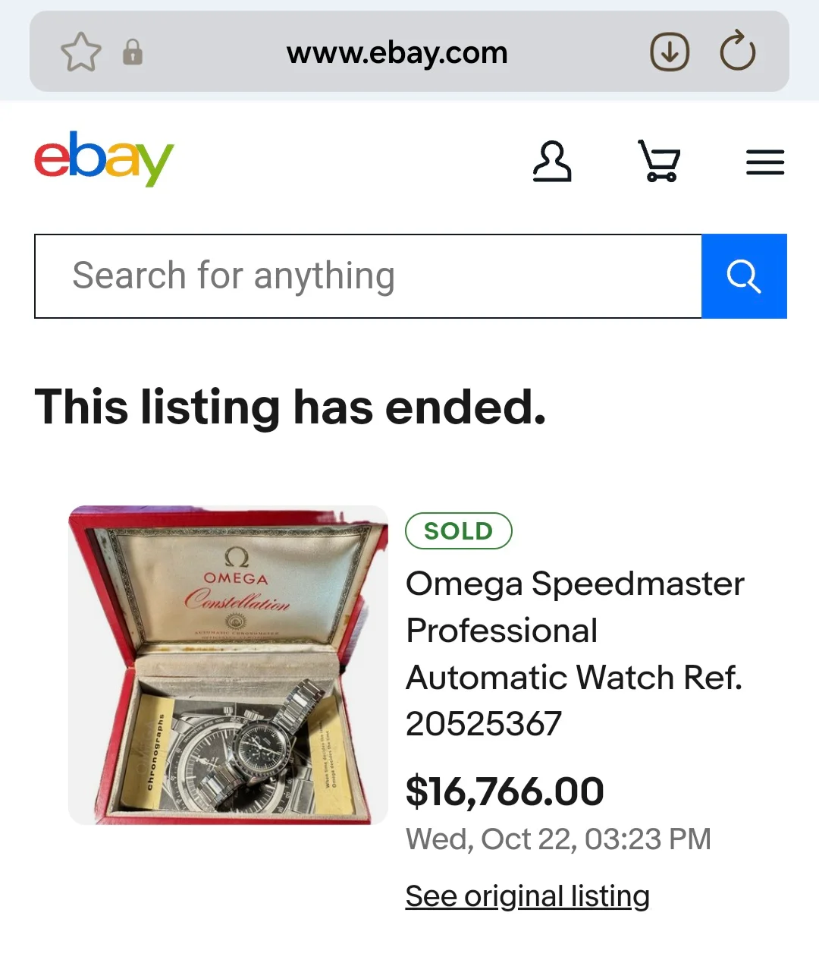Bookmark the page with the star icon
Image resolution: width=819 pixels, height=963 pixels.
(80, 52)
